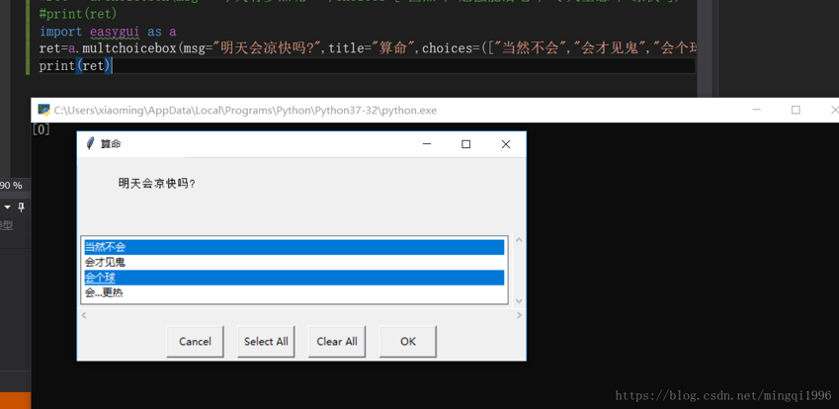
Task: Click the commented #print(ret) line
Action: (x=78, y=14)
